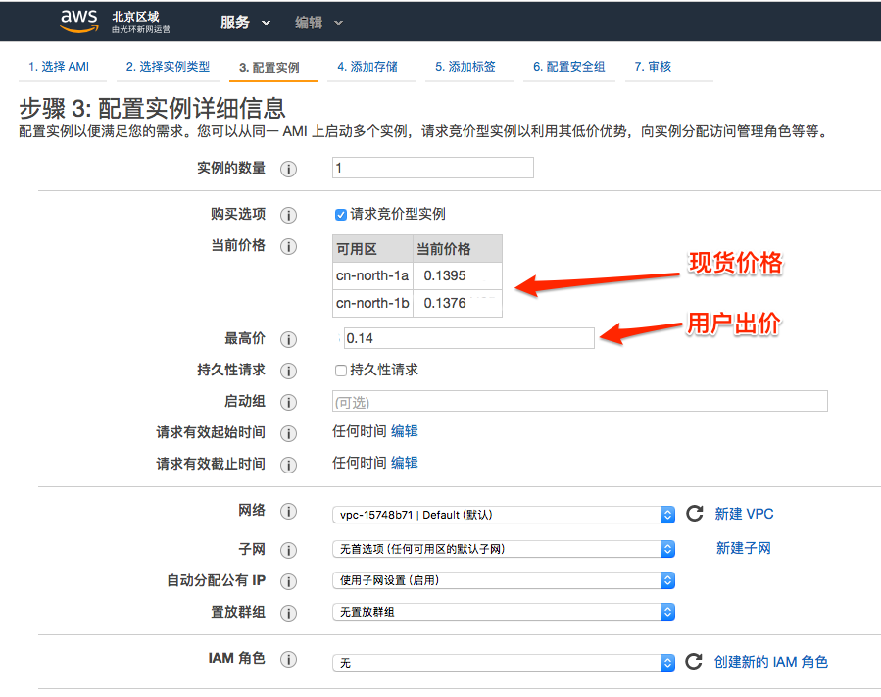Open the 编辑 dropdown menu
Viewport: 881px width, 697px height.
(x=318, y=23)
